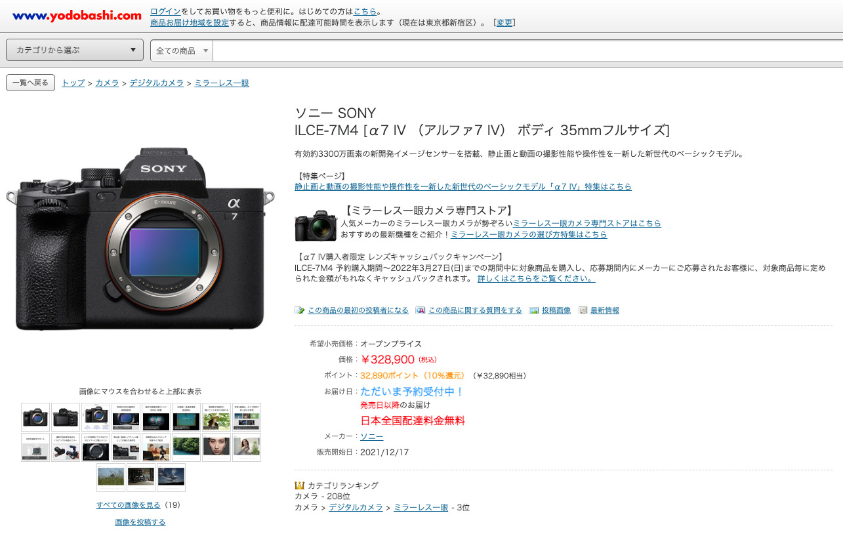The width and height of the screenshot is (843, 534).
Task: Click the category ranking crown icon
Action: click(x=300, y=485)
